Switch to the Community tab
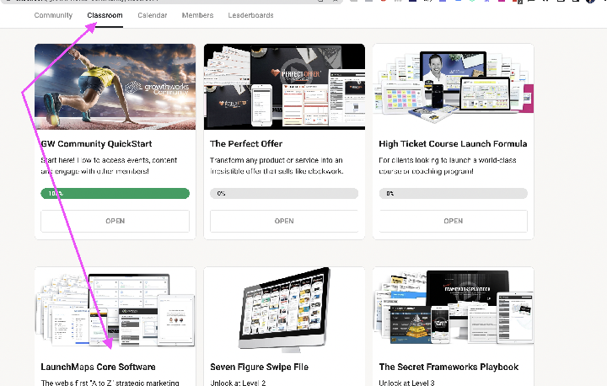 coord(53,15)
